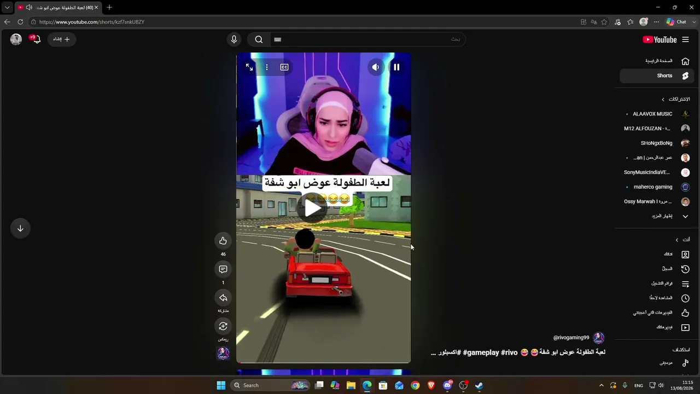700x394 pixels.
Task: Open SHoNgxBoNg channel subscription
Action: click(657, 143)
